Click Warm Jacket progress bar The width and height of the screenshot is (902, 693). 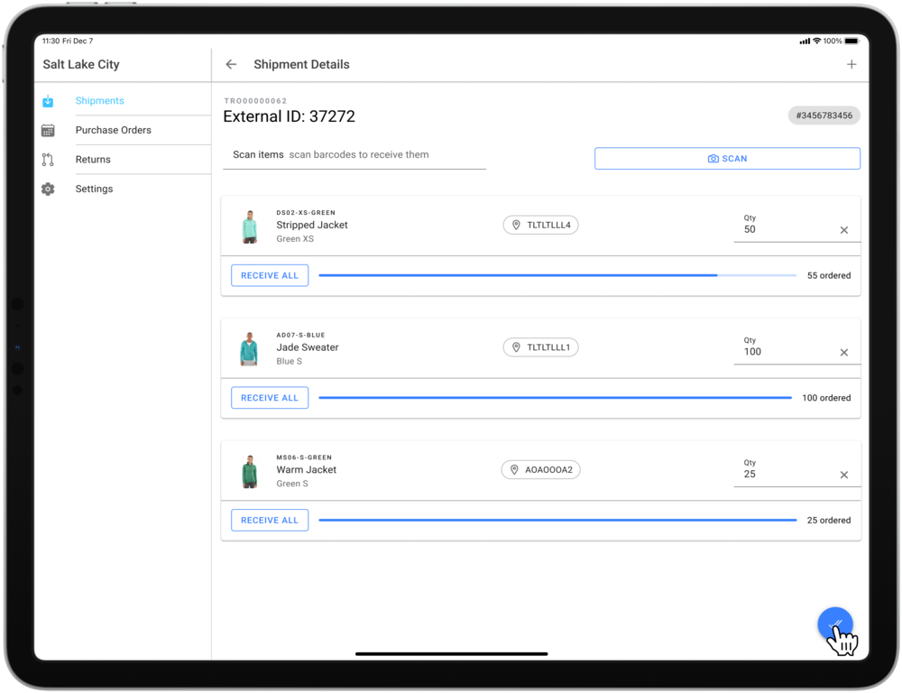point(557,521)
